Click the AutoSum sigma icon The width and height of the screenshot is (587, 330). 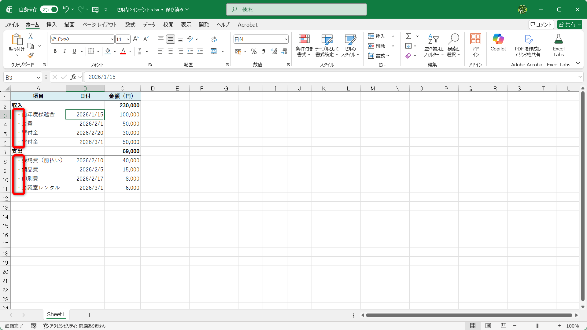[x=408, y=36]
